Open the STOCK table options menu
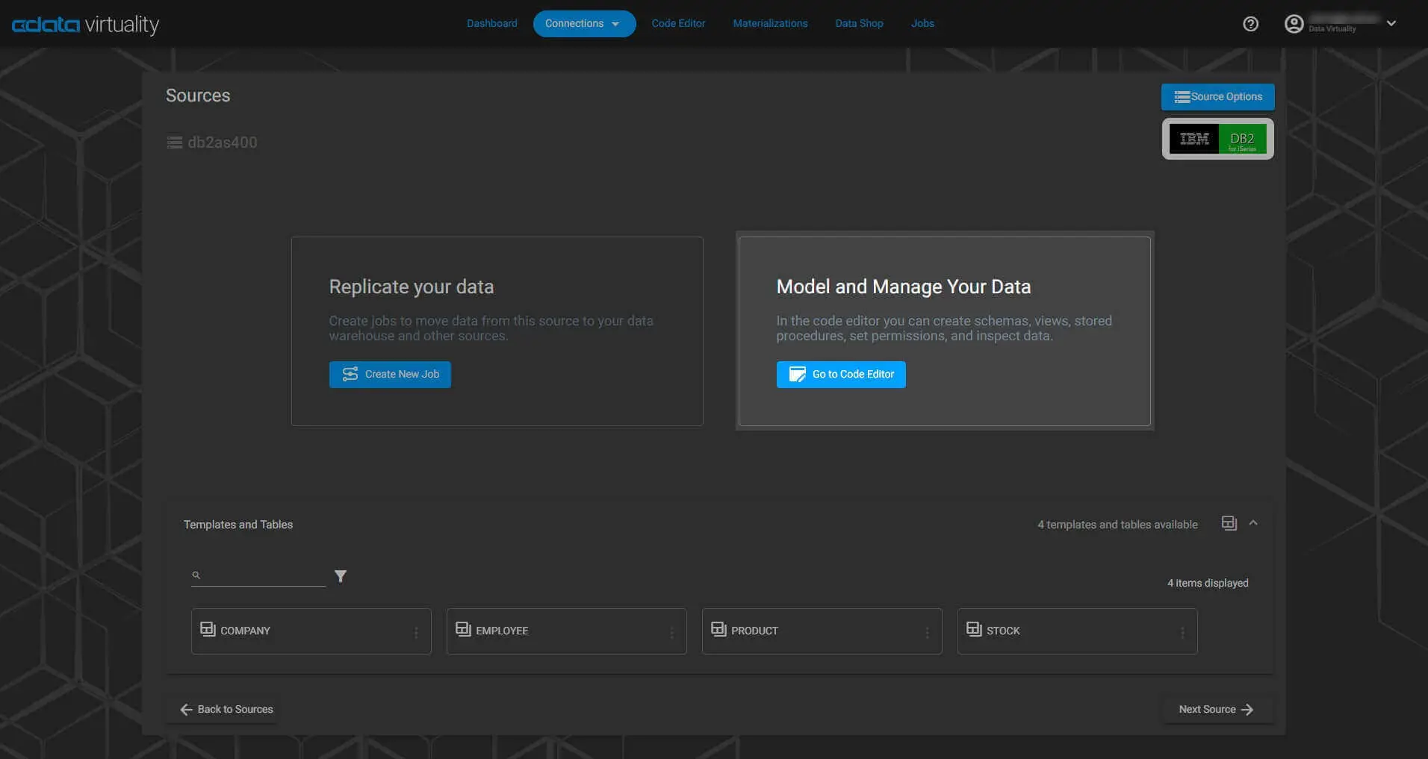 click(x=1182, y=632)
